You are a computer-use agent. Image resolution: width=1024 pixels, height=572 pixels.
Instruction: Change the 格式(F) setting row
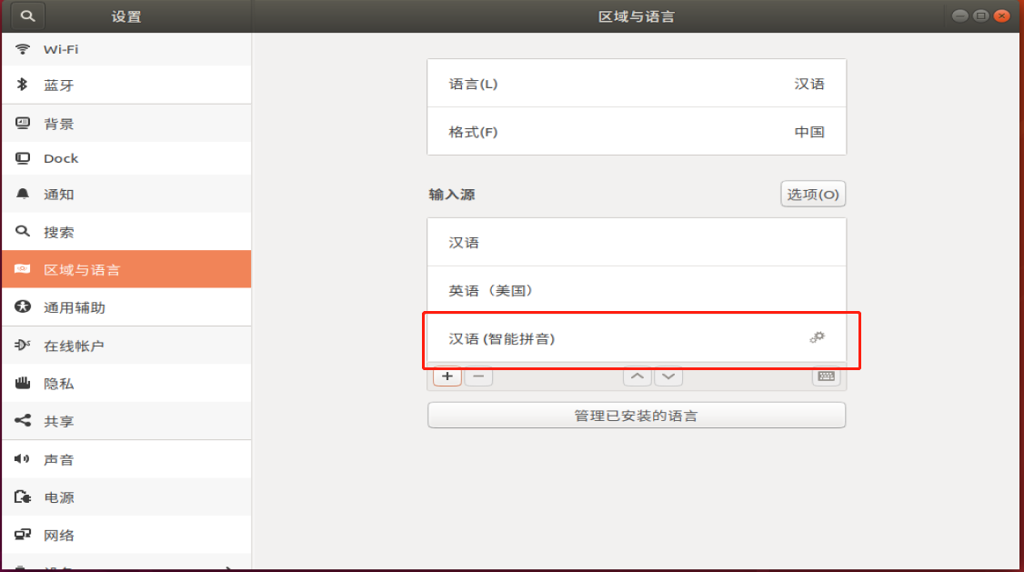pyautogui.click(x=637, y=131)
